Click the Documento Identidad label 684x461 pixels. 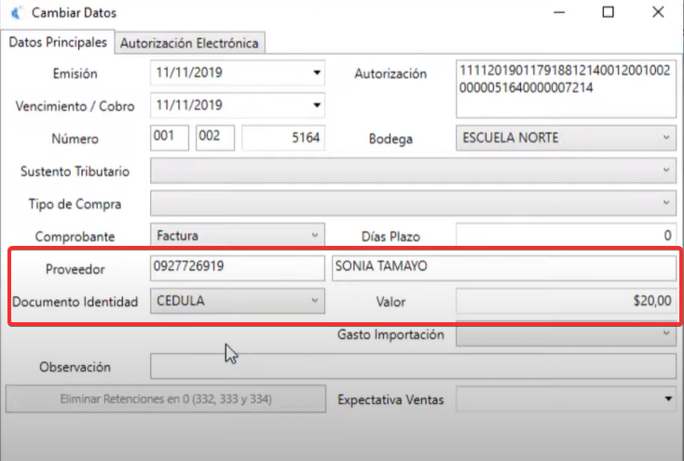click(75, 302)
